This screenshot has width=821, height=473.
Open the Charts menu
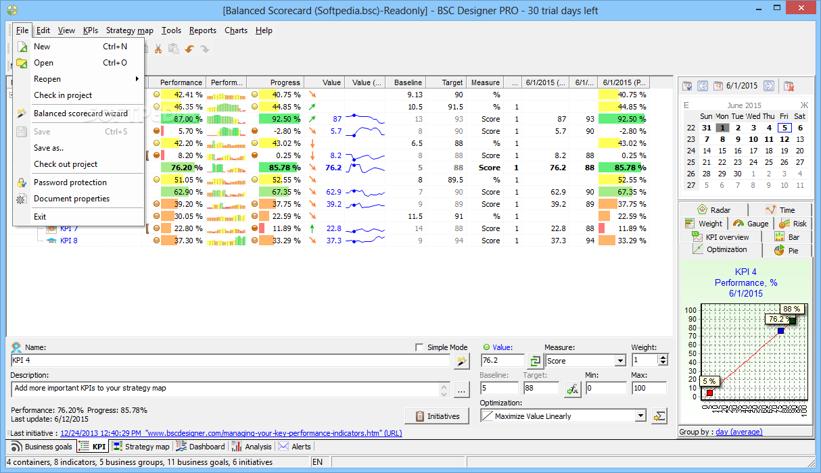(236, 30)
